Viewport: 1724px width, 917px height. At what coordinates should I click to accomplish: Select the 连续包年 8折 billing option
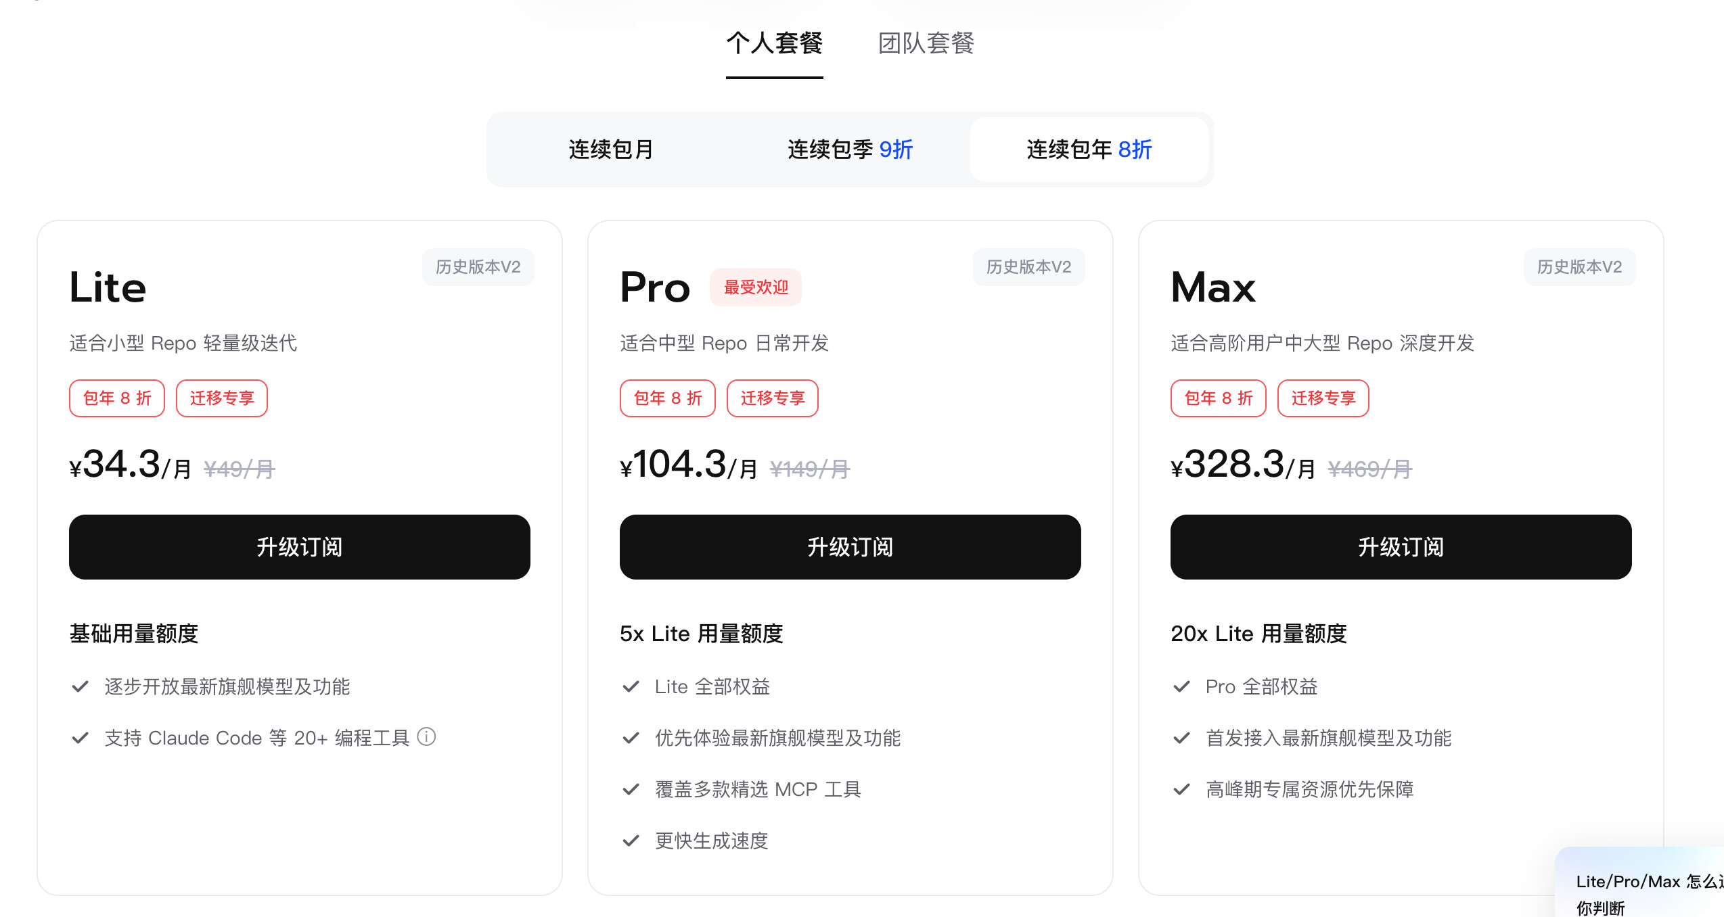[x=1089, y=149]
